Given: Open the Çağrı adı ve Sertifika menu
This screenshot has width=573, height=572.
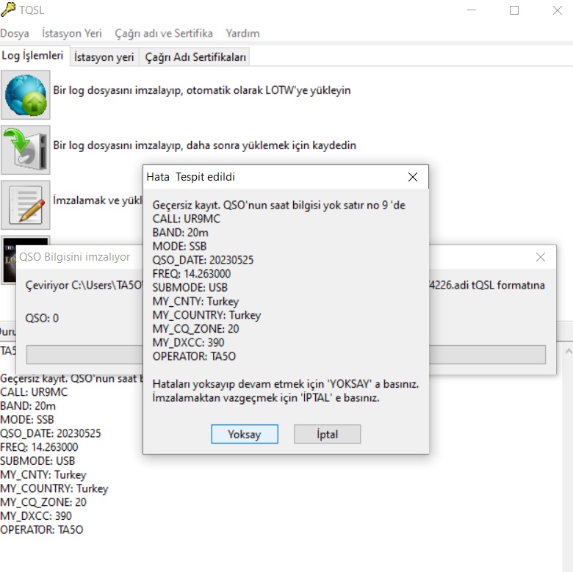Looking at the screenshot, I should [x=164, y=33].
